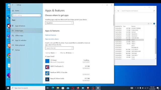
Task: Click the ABBYY FineReader app icon
Action: [x=47, y=67]
